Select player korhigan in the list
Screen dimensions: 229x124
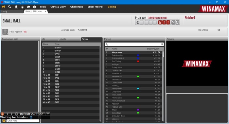(133, 64)
